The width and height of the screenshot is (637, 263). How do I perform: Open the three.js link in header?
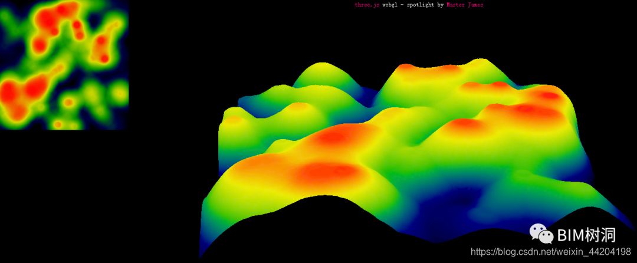(367, 5)
